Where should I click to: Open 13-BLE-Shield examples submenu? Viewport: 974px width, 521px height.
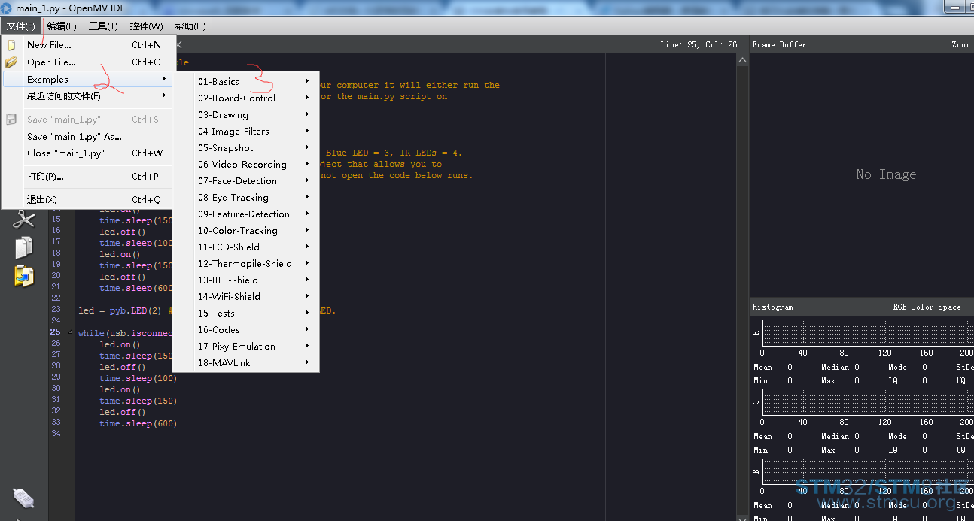(246, 280)
